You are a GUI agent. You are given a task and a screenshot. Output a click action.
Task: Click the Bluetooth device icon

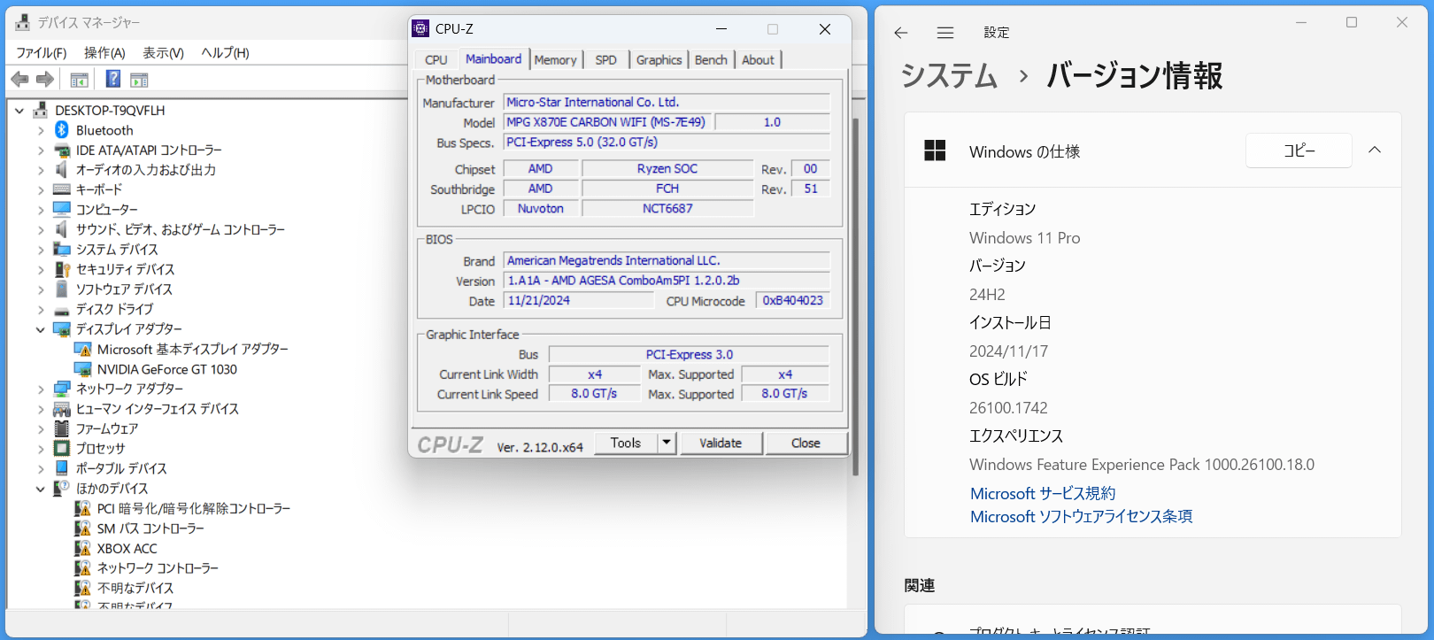tap(62, 130)
